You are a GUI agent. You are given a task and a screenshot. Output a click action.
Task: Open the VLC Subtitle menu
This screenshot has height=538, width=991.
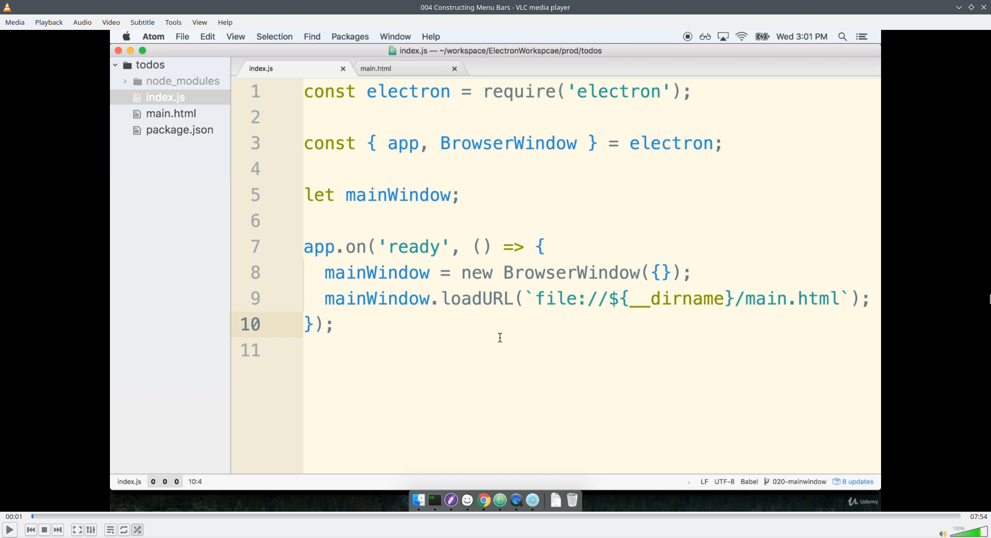[142, 22]
